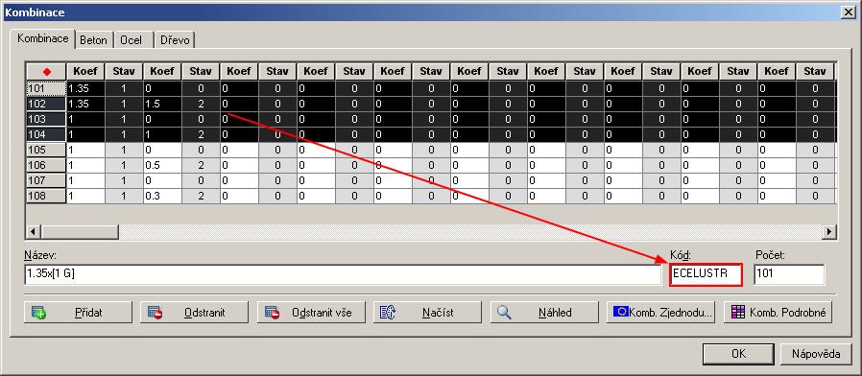
Task: Open Nápověda help
Action: 816,354
